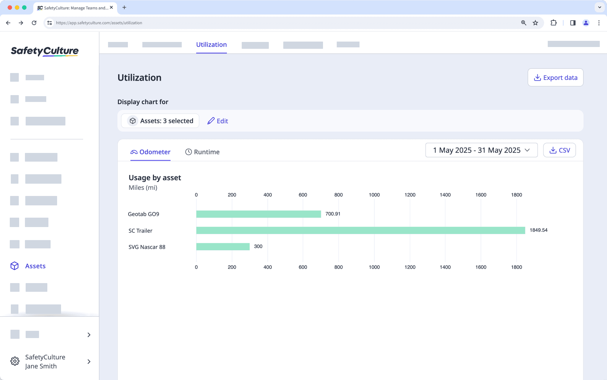
Task: Expand the collapsed sidebar item above the account section
Action: coord(89,335)
